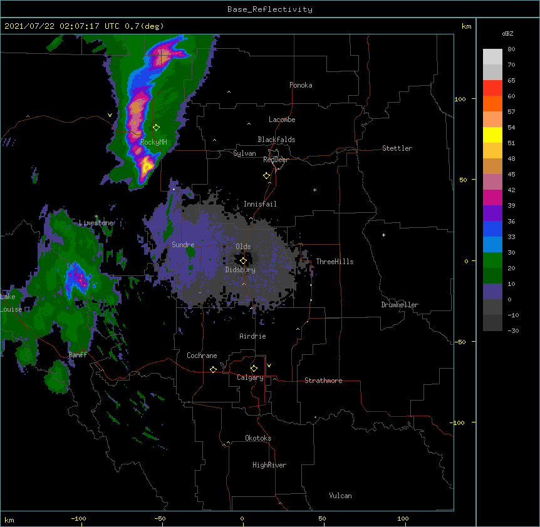Image resolution: width=540 pixels, height=527 pixels.
Task: Click the HighRiver city label
Action: pyautogui.click(x=269, y=465)
